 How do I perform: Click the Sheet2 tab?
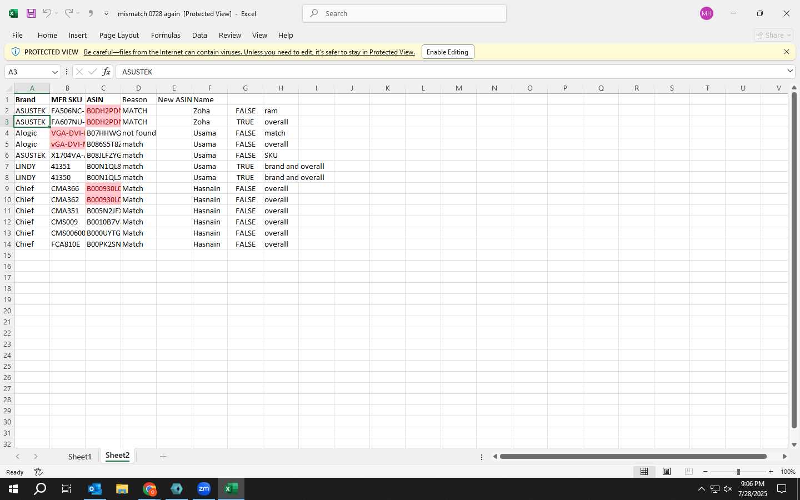click(117, 456)
